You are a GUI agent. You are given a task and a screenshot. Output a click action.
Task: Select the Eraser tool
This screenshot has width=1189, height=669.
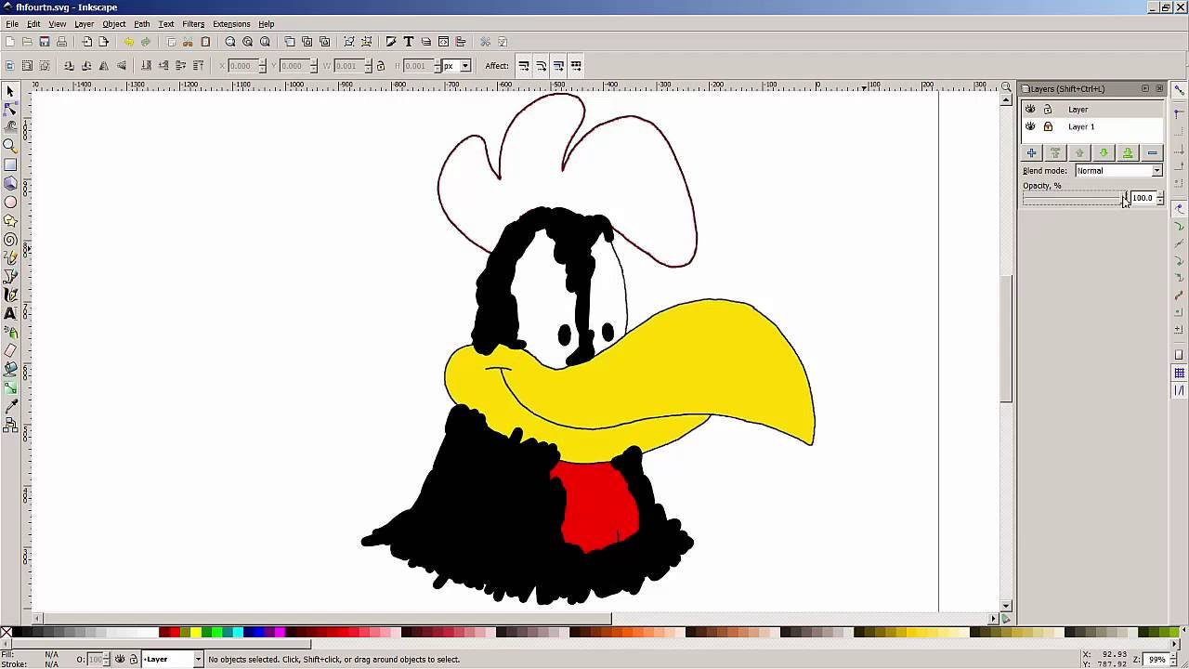(x=10, y=350)
